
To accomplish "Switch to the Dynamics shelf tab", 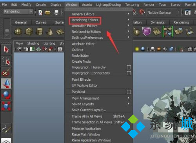I will tap(158, 22).
